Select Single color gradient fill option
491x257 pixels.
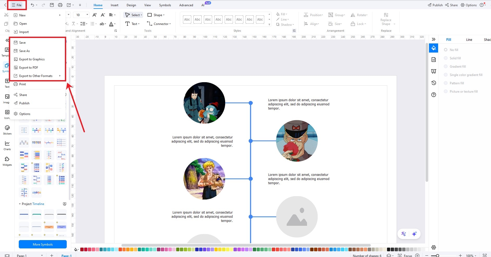click(x=446, y=75)
